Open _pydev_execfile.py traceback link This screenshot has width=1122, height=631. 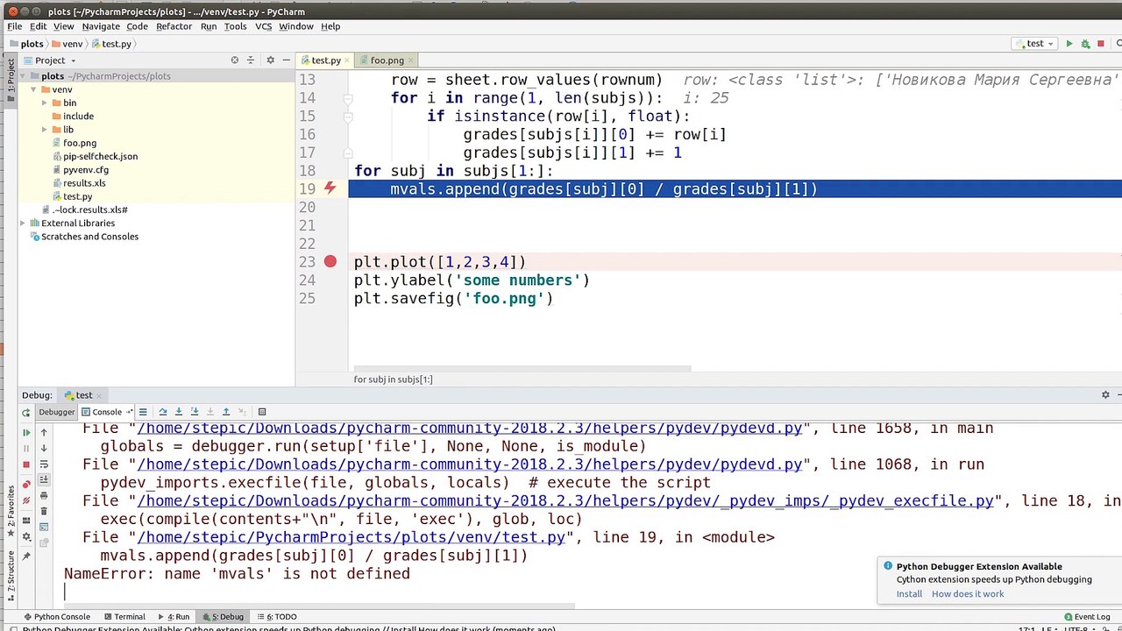(x=565, y=501)
